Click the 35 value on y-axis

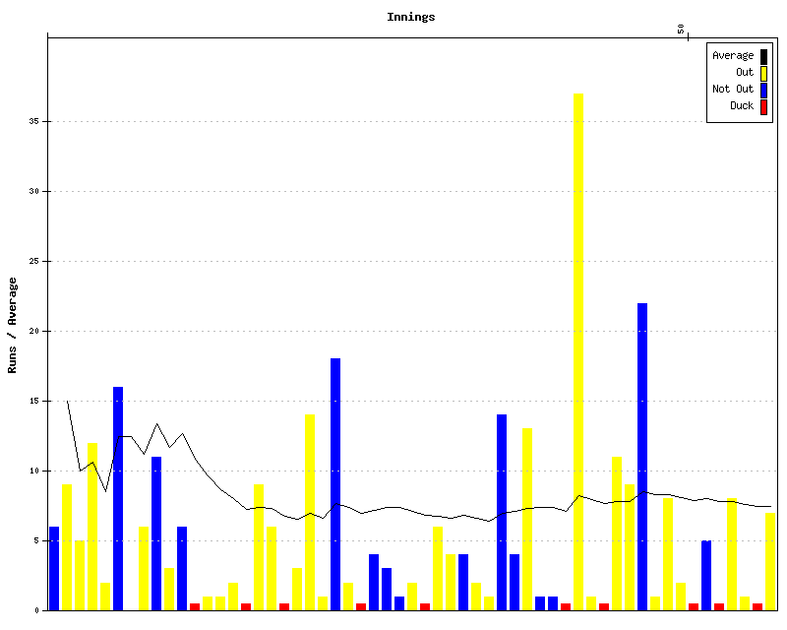click(x=33, y=122)
